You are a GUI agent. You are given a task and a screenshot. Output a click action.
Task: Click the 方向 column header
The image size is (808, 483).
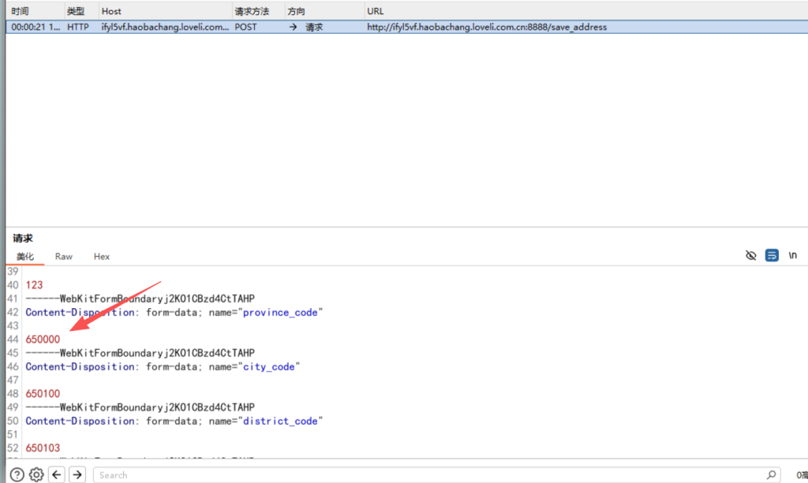tap(297, 11)
